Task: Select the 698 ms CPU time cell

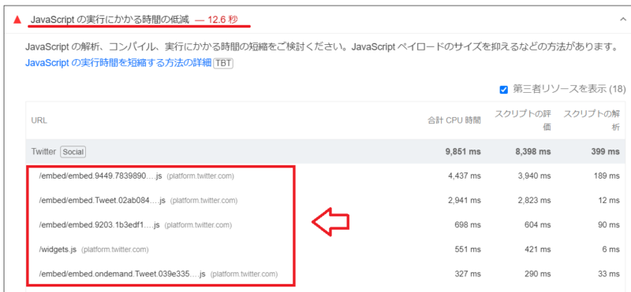Action: [468, 225]
